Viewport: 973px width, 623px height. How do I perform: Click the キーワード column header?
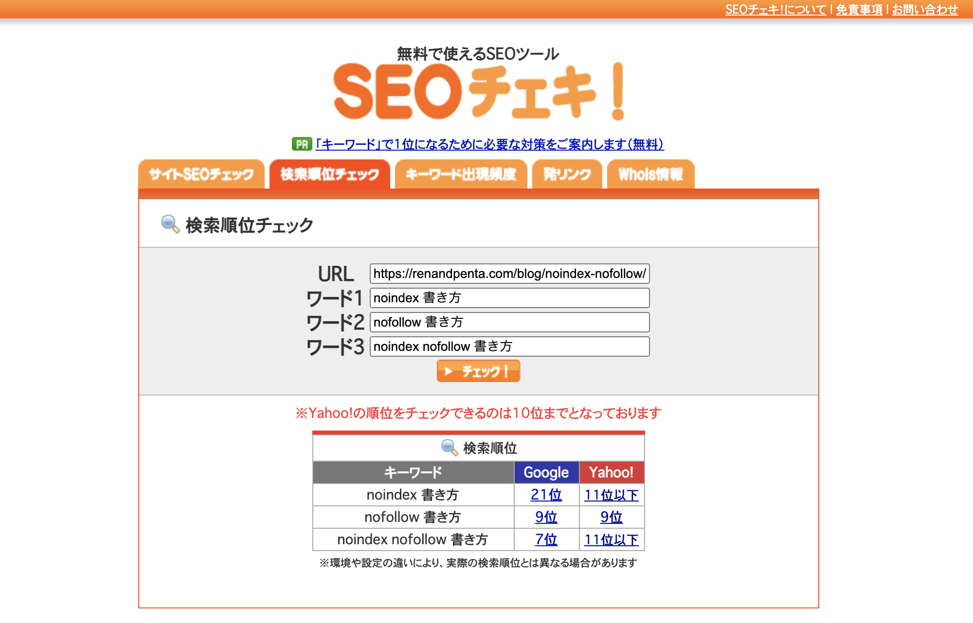[x=413, y=472]
